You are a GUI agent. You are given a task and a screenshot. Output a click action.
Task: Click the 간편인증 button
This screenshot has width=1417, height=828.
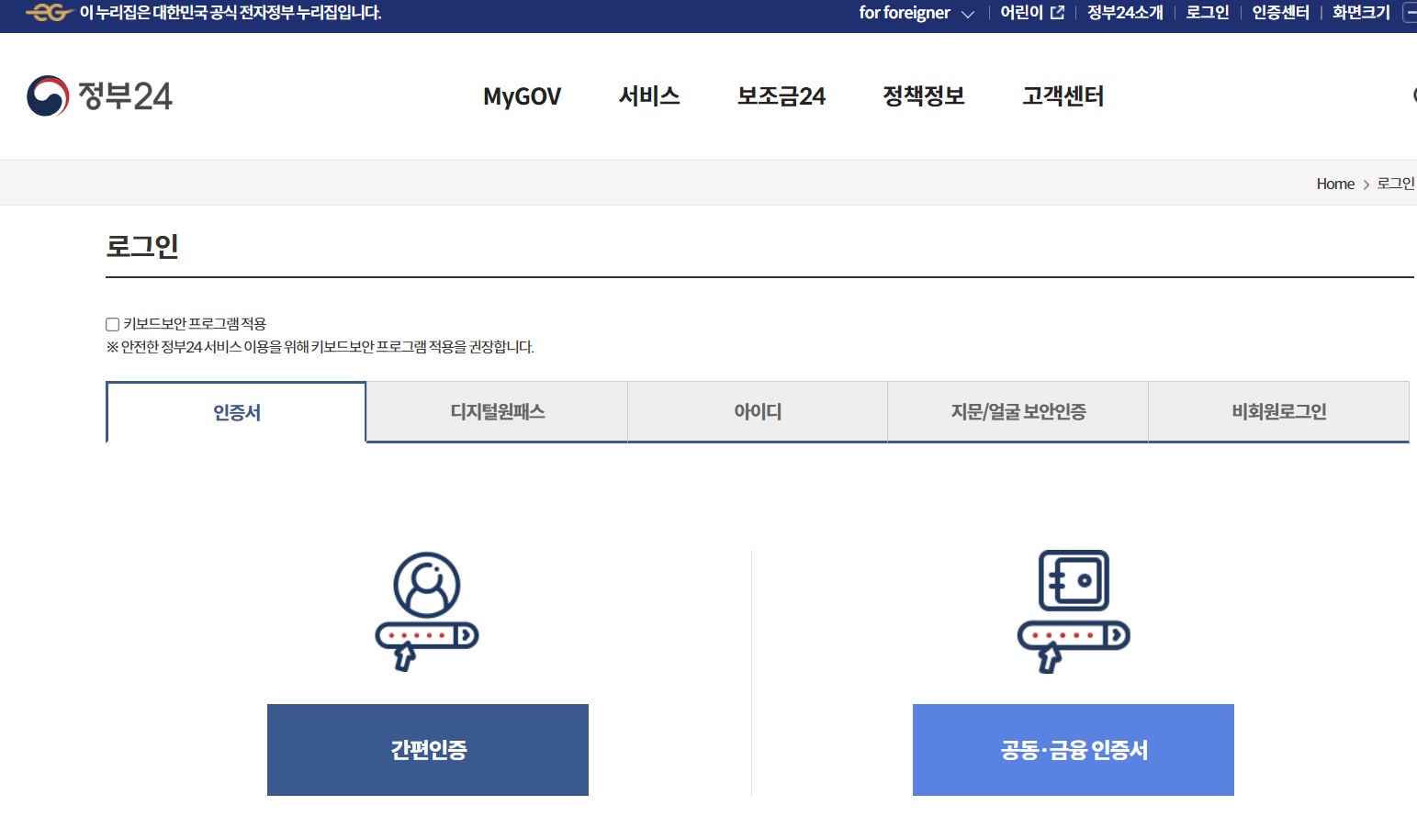426,750
